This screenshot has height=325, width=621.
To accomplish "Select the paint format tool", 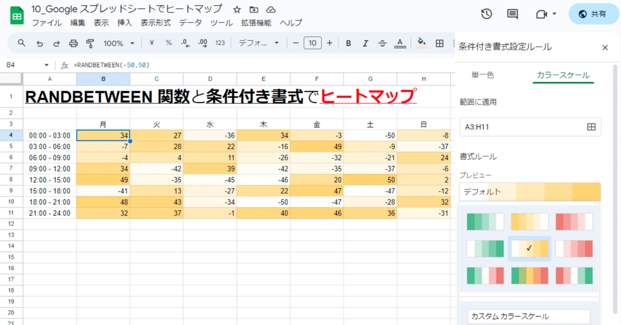I will [90, 43].
